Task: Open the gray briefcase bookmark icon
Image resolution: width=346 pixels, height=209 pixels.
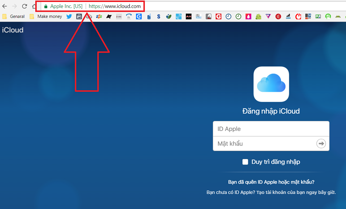Action: 79,16
